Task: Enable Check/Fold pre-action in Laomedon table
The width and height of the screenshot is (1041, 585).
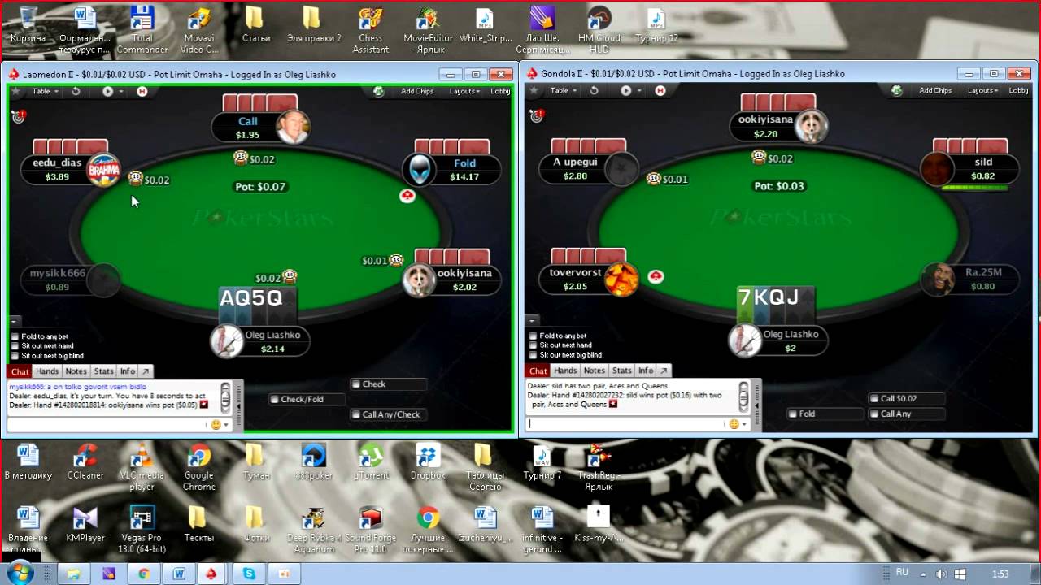Action: (276, 400)
